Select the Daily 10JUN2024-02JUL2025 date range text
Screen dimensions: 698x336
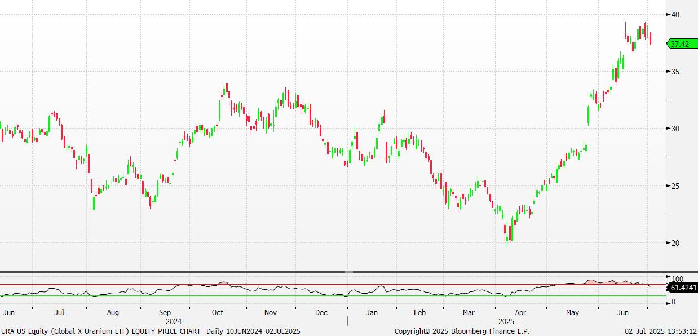[253, 331]
